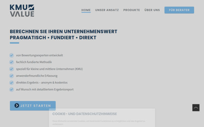Click heading line 'Pragmatisch • Fundiert • Direkt'
The image size is (204, 127).
[x=53, y=38]
